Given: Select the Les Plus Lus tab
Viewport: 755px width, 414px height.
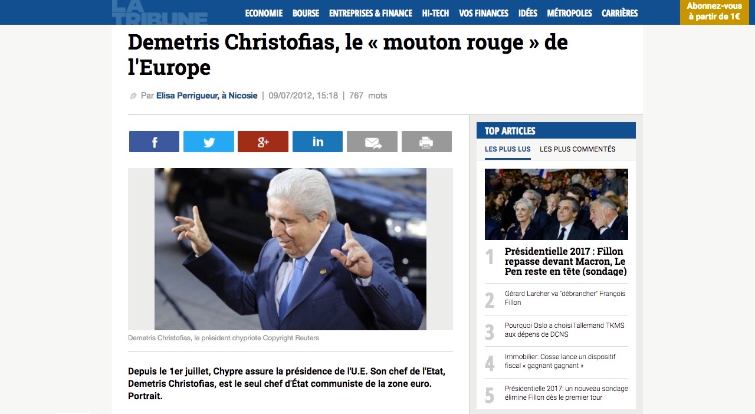Looking at the screenshot, I should [x=508, y=149].
